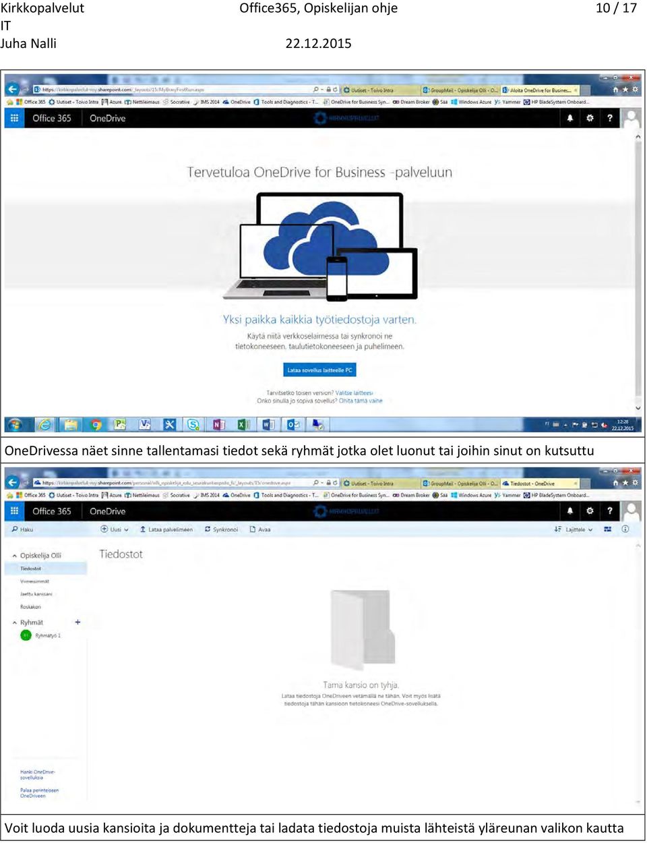Click the vertical scrollbar in upper screenshot
Image resolution: width=647 pixels, height=843 pixels.
638,272
